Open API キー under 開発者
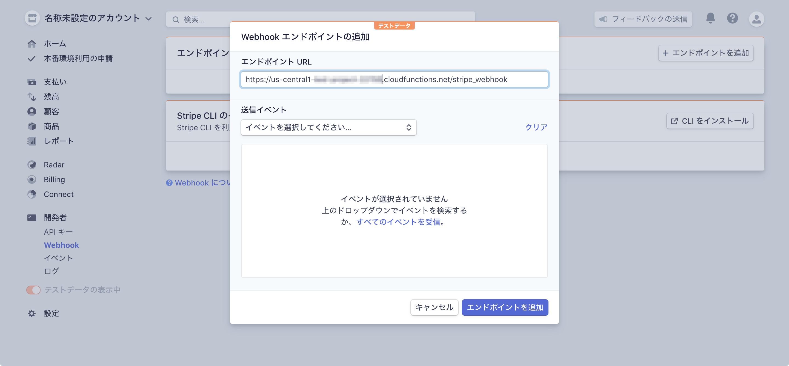 (x=58, y=232)
